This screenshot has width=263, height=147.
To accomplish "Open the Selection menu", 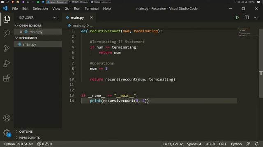I will (40, 9).
